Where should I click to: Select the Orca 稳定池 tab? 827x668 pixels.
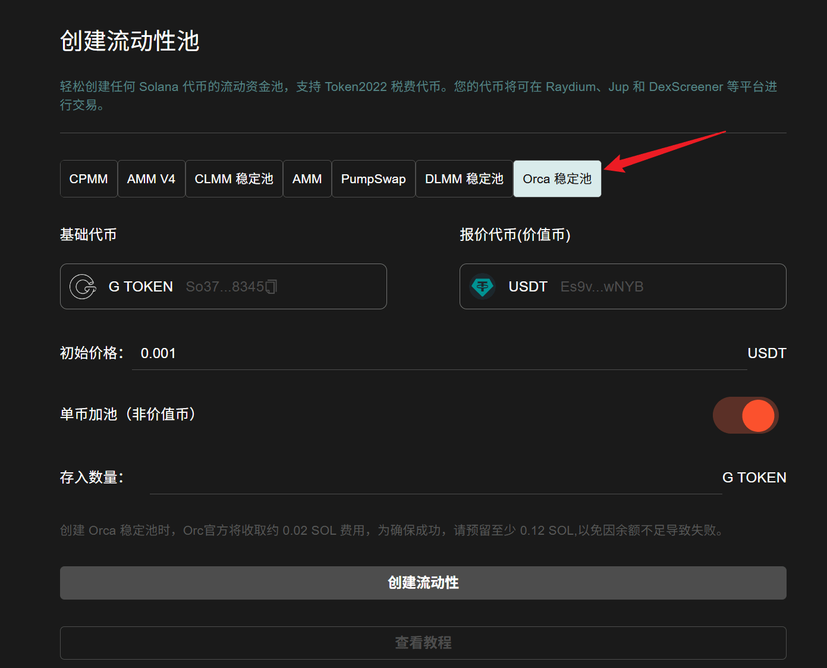tap(557, 178)
